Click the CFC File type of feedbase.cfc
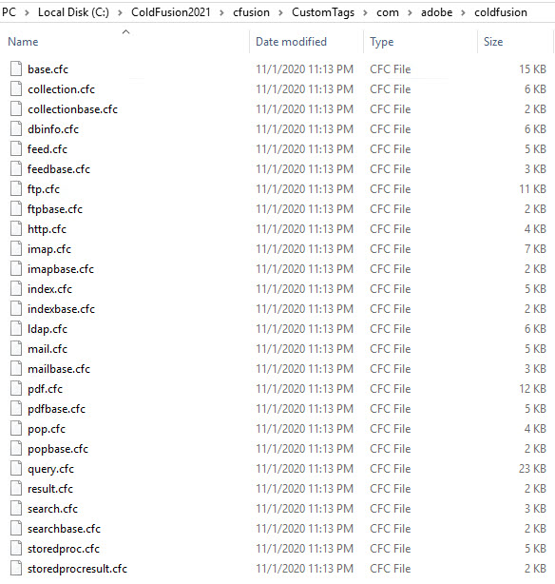Image resolution: width=555 pixels, height=584 pixels. click(x=390, y=168)
